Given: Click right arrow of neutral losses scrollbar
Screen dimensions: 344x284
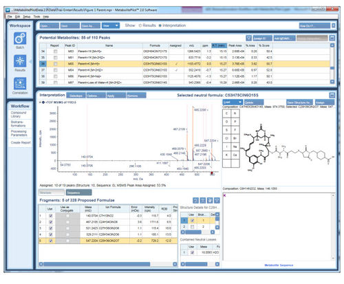Looking at the screenshot, I should 217,264.
